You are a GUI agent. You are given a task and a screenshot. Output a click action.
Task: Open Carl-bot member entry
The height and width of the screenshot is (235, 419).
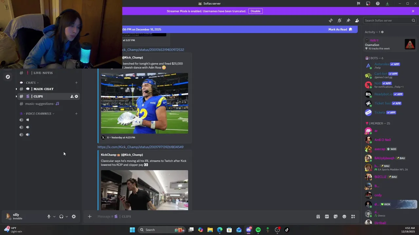coord(390,75)
